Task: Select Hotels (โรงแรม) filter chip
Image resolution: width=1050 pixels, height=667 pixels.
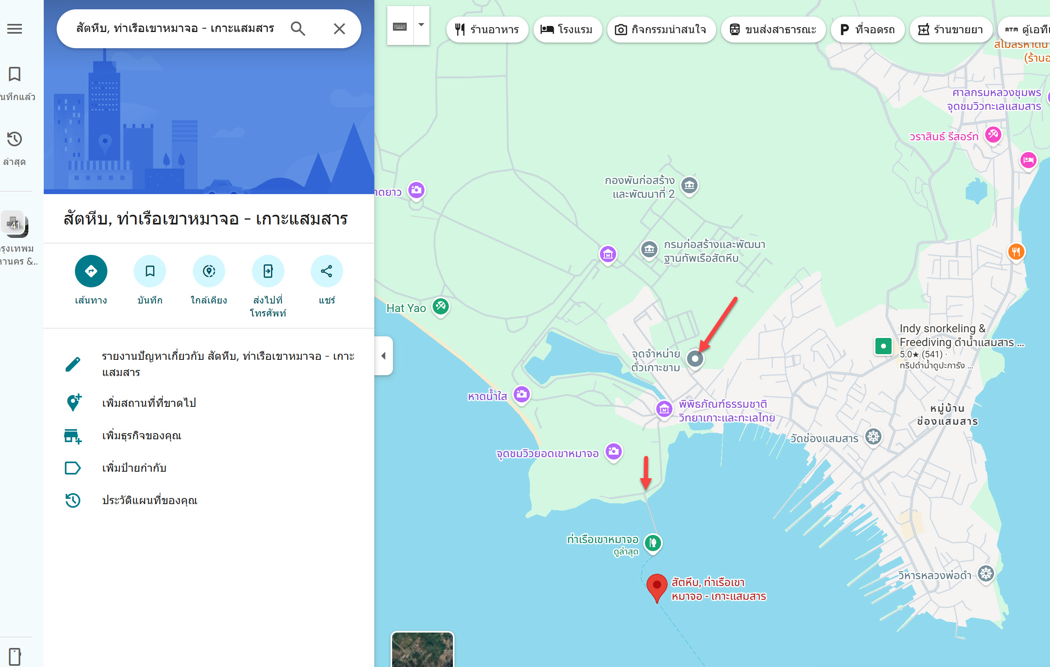Action: tap(567, 30)
